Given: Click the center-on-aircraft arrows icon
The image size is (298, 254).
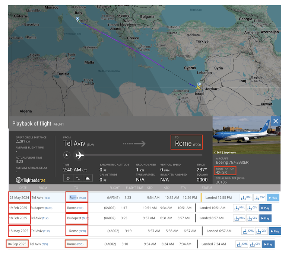Looking at the screenshot, I should (68, 178).
